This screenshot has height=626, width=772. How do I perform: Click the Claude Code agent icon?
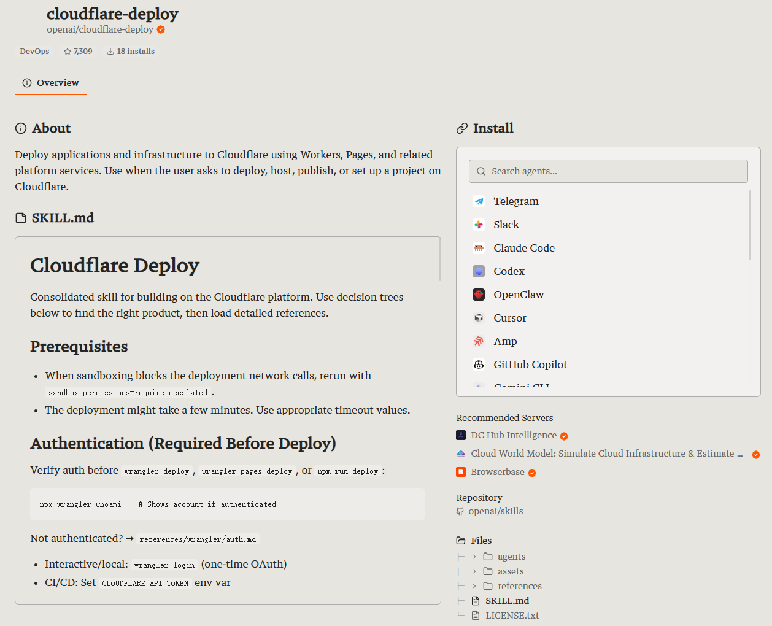click(479, 248)
